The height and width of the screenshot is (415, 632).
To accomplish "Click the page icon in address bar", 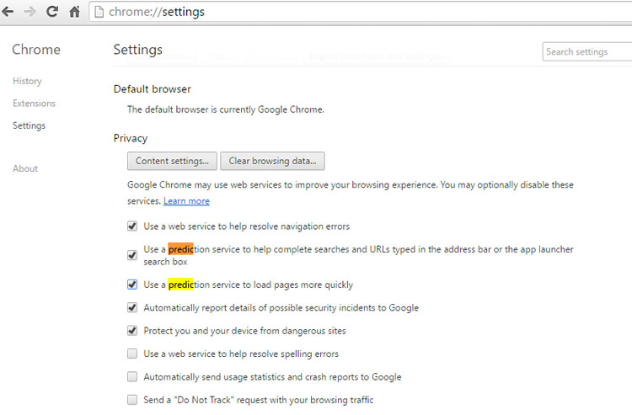I will pos(99,12).
